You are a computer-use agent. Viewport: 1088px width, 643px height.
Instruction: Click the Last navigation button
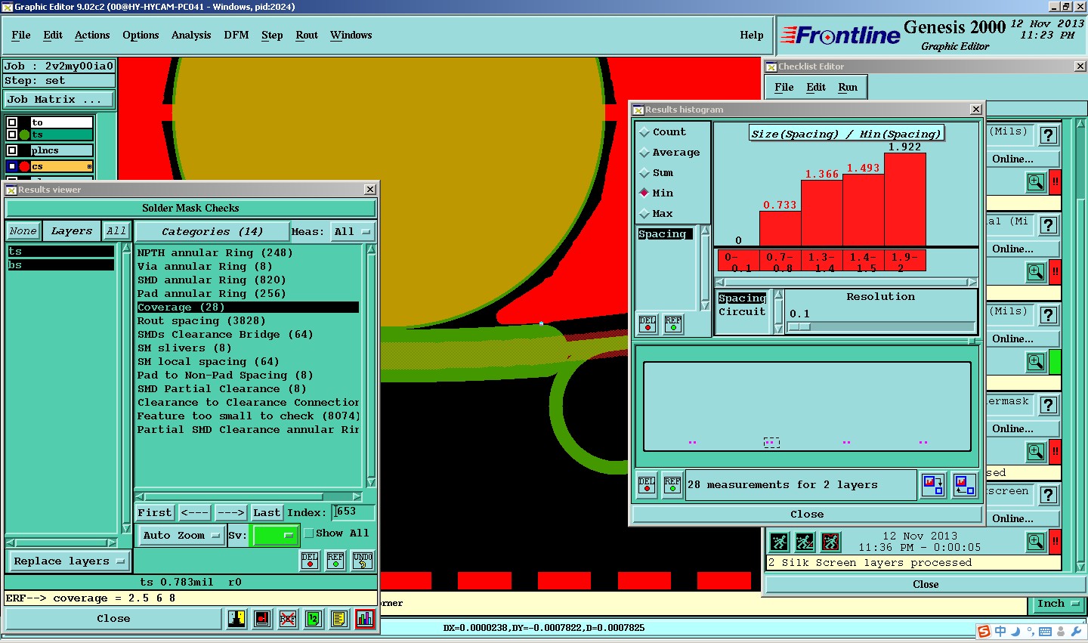(267, 513)
